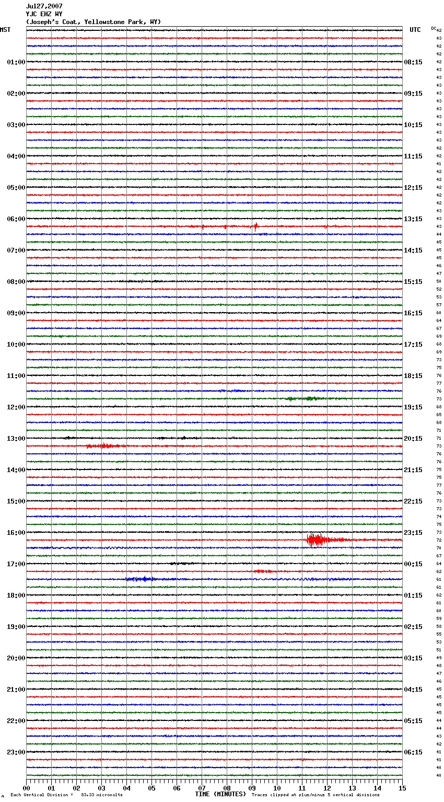Click the 15 minute axis tick label
Image resolution: width=444 pixels, height=802 pixels.
tap(402, 788)
